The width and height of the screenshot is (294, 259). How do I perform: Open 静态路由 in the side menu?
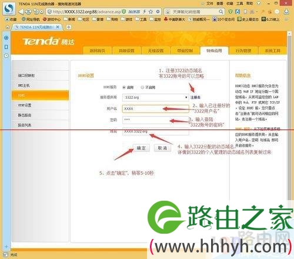point(41,115)
